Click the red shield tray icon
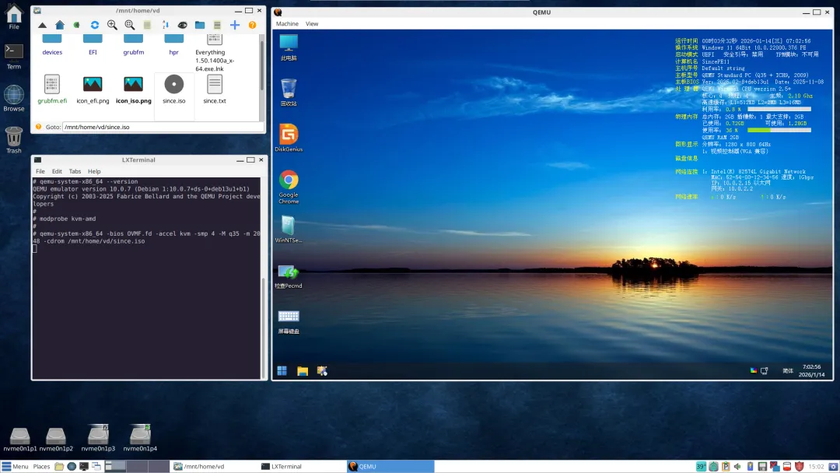The image size is (840, 473). click(x=800, y=467)
